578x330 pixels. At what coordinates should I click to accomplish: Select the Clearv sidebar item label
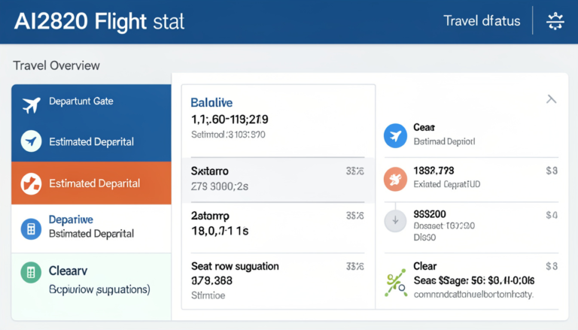[x=68, y=269]
